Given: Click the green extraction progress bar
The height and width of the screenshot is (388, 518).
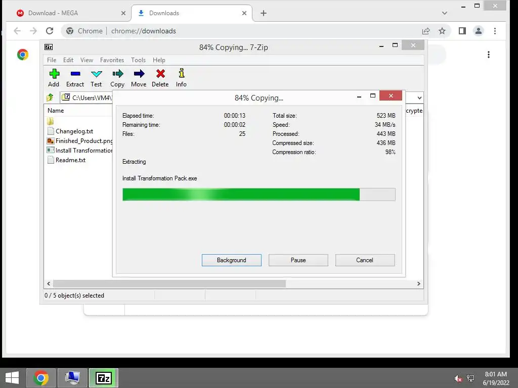Looking at the screenshot, I should 258,195.
